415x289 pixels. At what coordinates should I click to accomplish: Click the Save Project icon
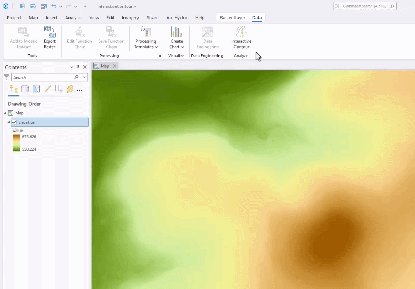(x=44, y=6)
